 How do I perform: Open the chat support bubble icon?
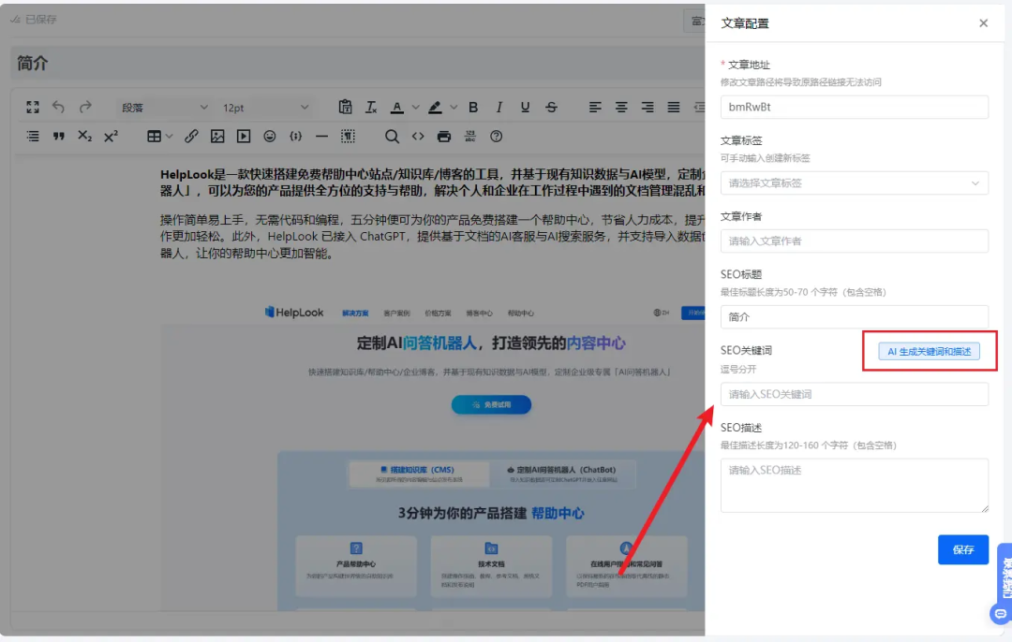click(x=1000, y=614)
